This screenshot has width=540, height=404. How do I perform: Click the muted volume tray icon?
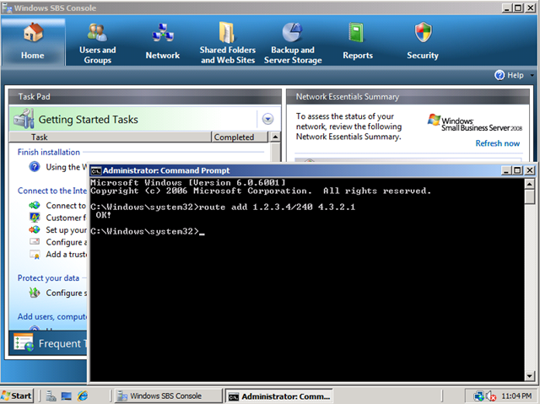click(491, 396)
